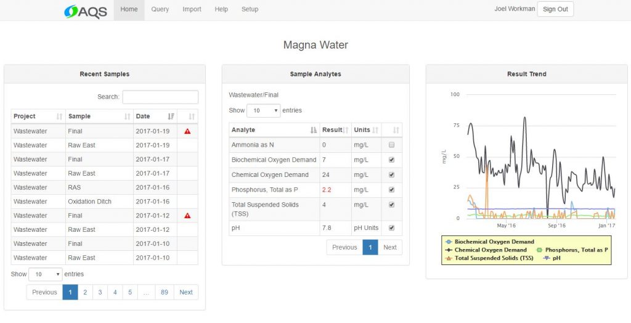Select the Oxidation Ditch sample row
This screenshot has height=323, width=631.
[105, 202]
